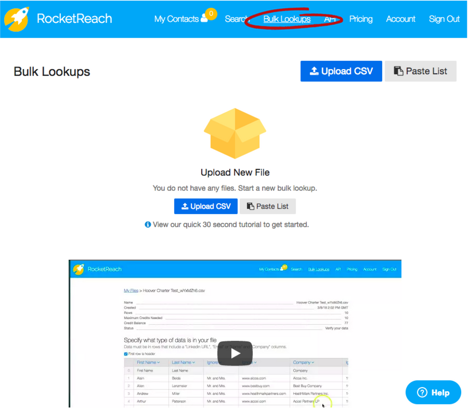Open the quick 30 second tutorial link
468x411 pixels.
click(x=231, y=224)
